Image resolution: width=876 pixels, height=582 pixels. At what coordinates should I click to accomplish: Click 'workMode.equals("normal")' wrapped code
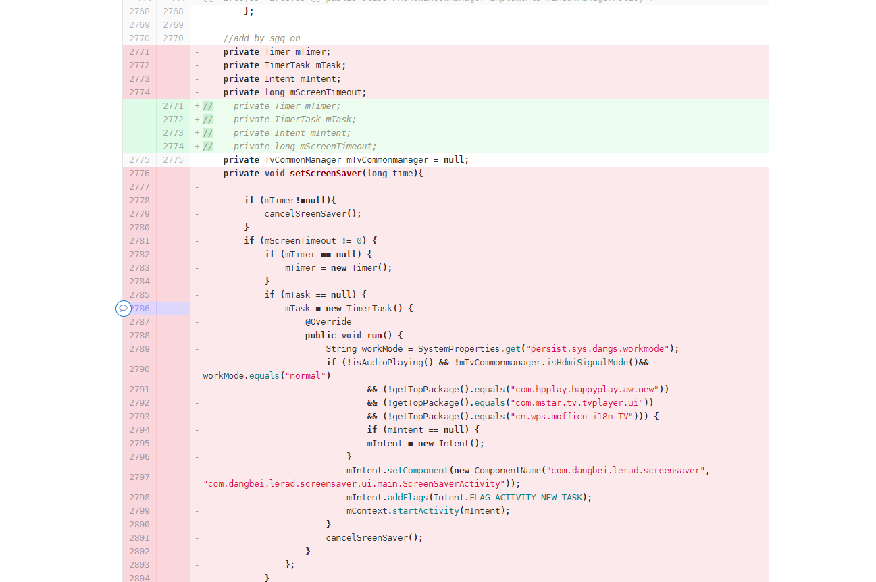point(267,376)
